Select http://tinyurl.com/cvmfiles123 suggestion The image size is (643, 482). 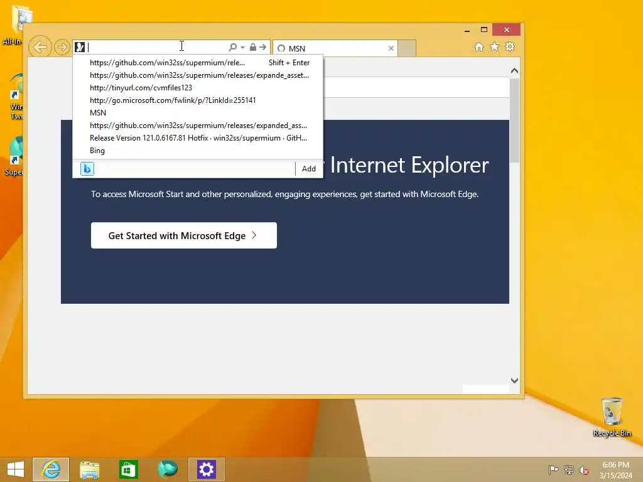(198, 88)
